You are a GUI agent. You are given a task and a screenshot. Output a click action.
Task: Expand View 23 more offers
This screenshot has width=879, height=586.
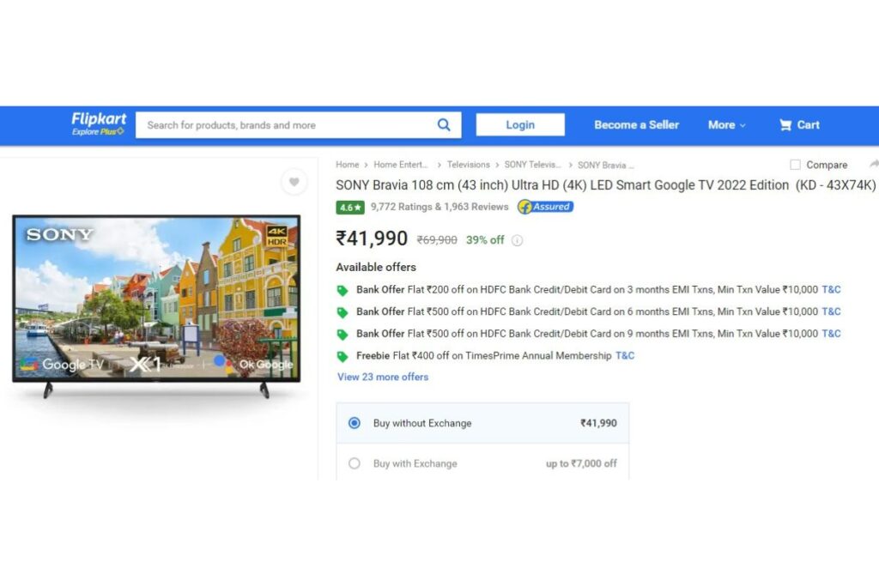click(x=383, y=377)
